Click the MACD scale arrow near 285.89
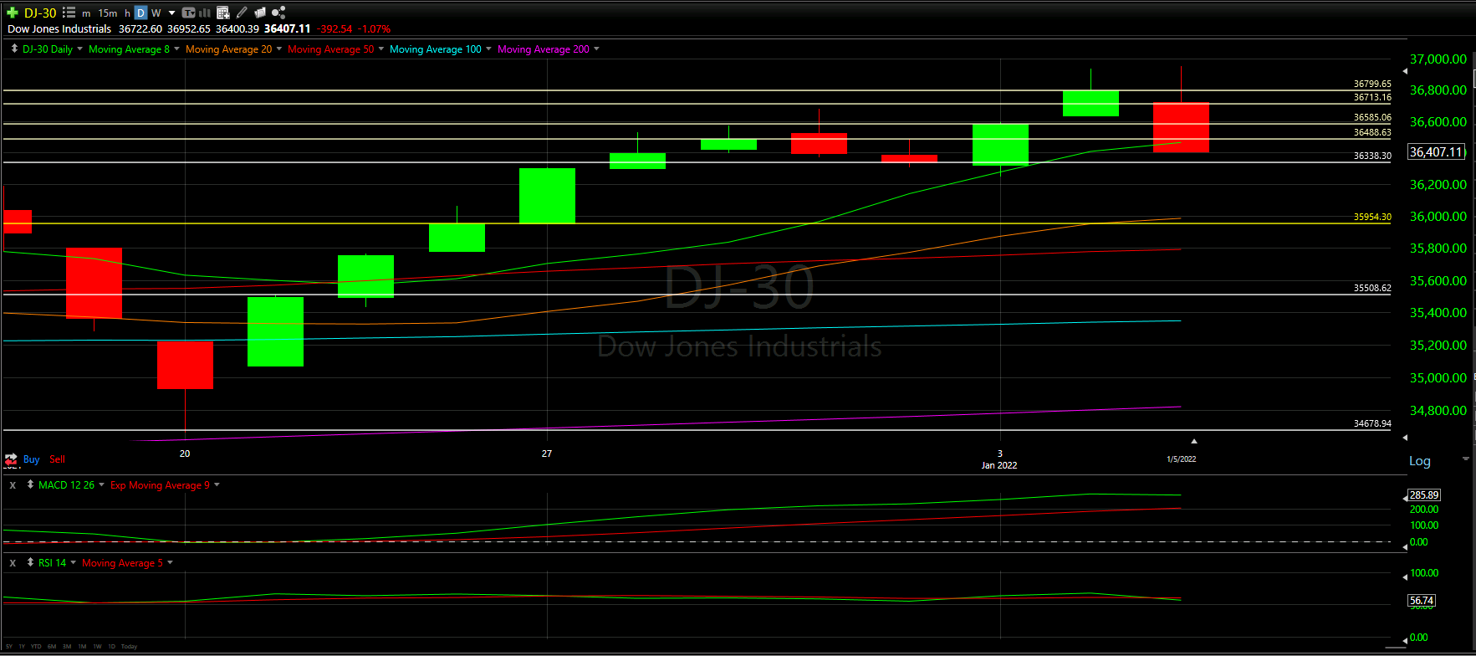The width and height of the screenshot is (1476, 656). (x=1405, y=498)
